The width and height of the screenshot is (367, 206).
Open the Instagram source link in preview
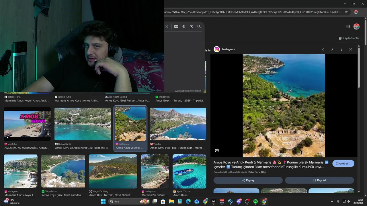click(225, 49)
